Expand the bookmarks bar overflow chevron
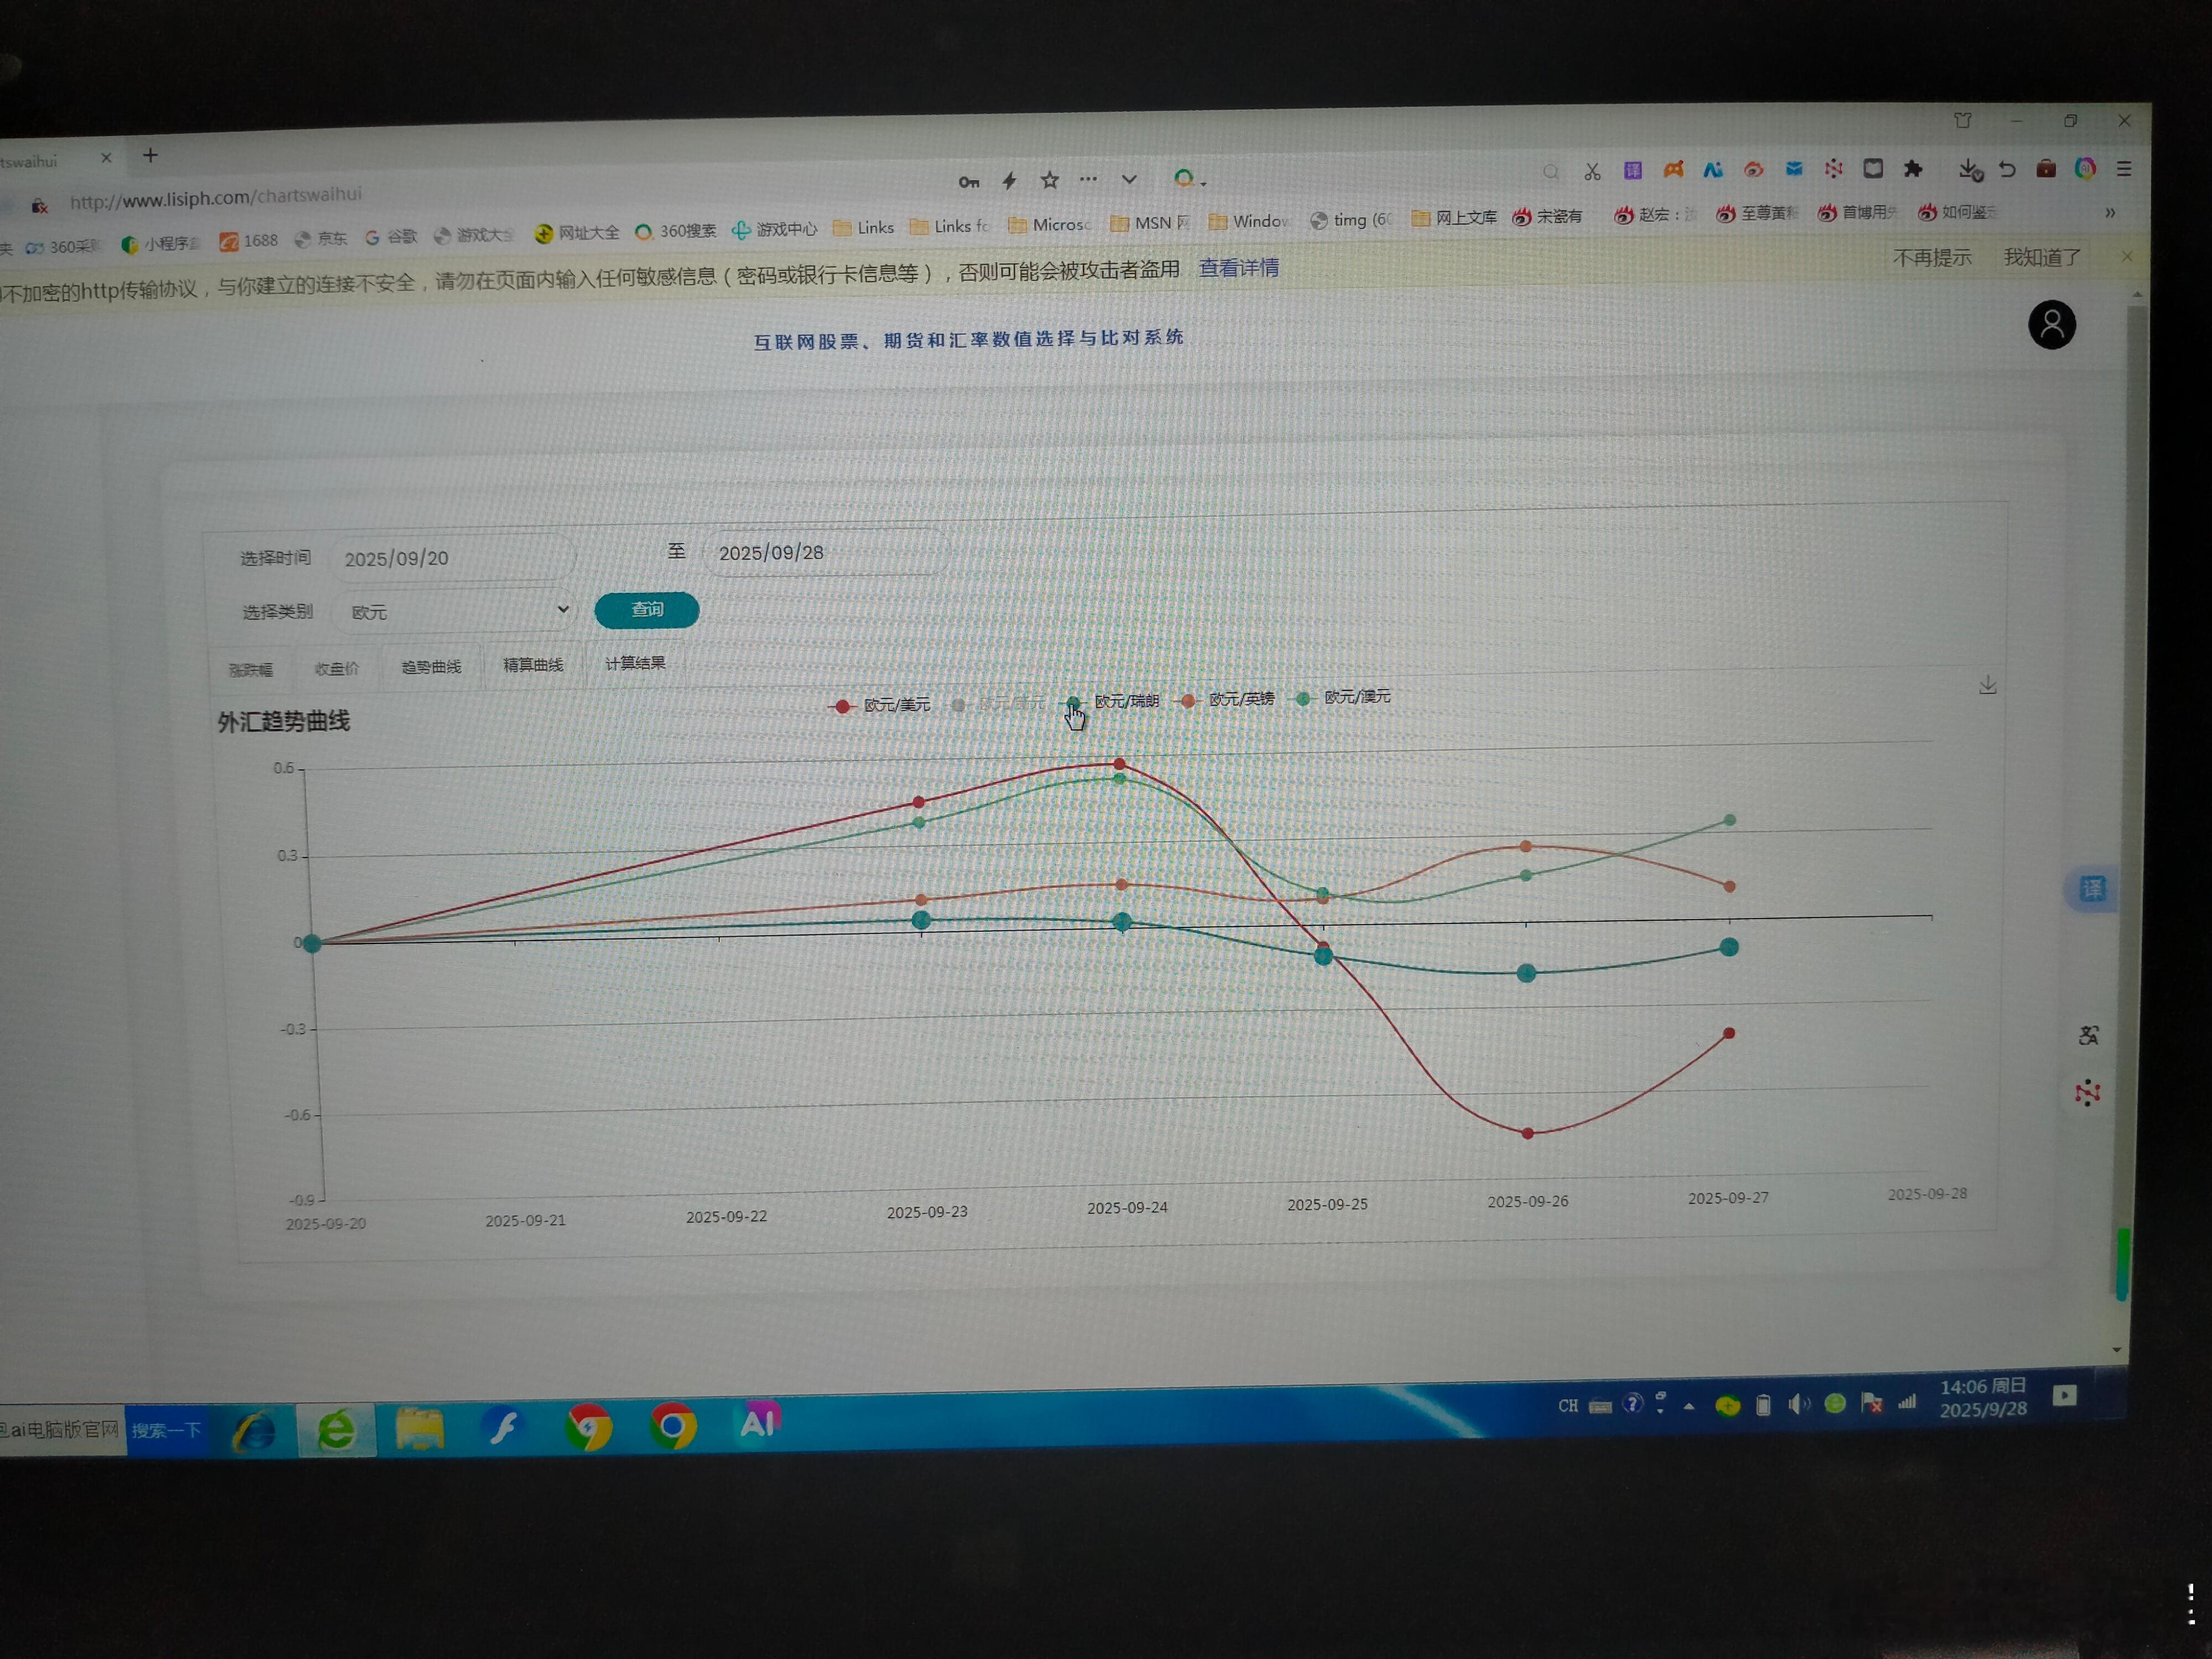 (2110, 212)
